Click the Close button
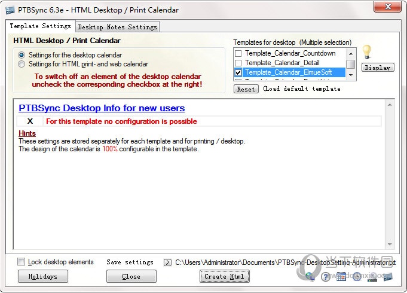This screenshot has width=407, height=293. (x=131, y=276)
